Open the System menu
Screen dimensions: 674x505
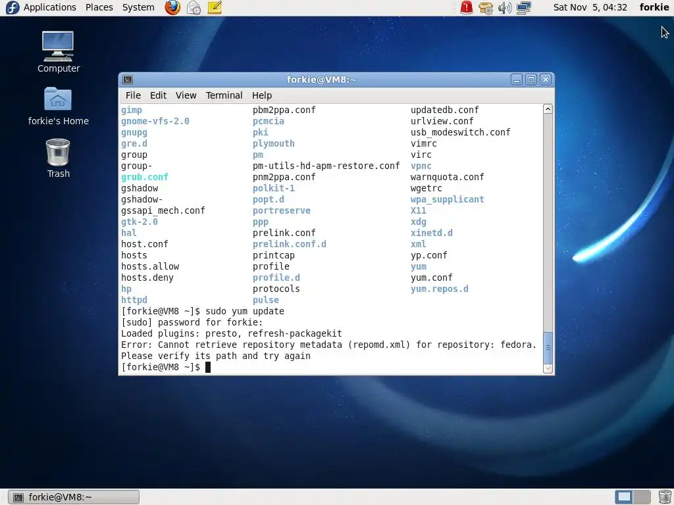(x=138, y=7)
